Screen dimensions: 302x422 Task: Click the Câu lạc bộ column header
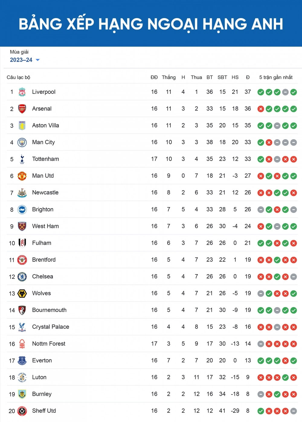click(18, 77)
